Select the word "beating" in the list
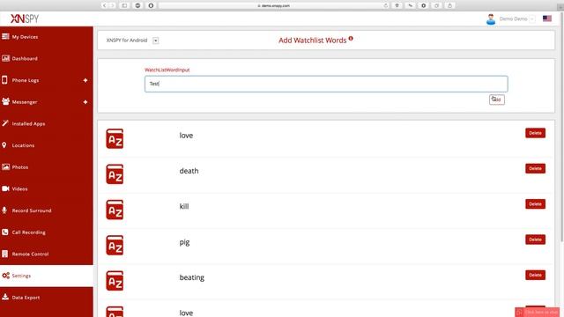 (x=192, y=278)
